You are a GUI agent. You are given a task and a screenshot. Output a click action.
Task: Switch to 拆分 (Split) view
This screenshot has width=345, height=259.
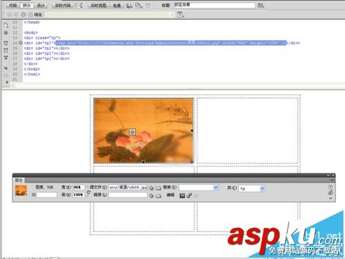(27, 6)
